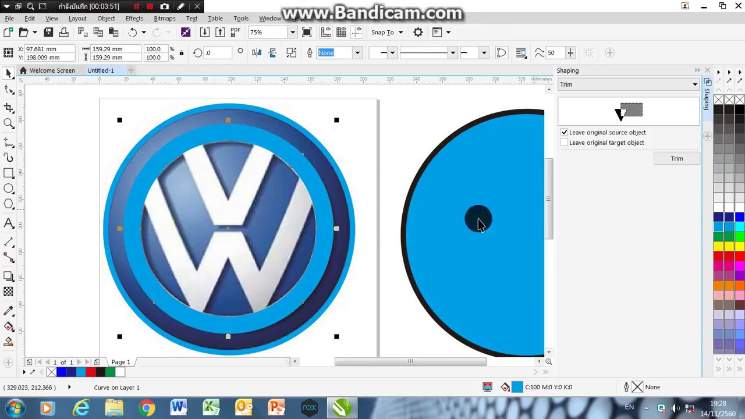
Task: Select the Interactive Fill tool
Action: pos(9,326)
